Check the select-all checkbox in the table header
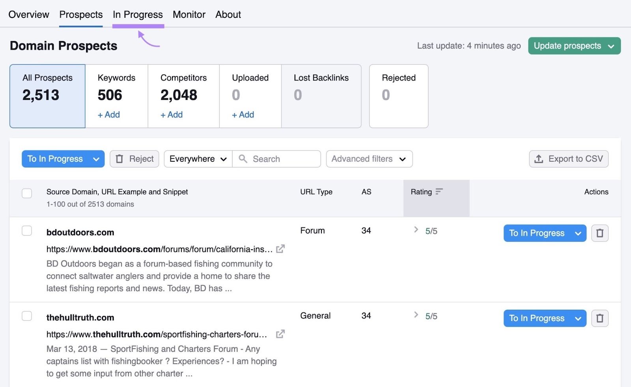This screenshot has width=631, height=387. (x=27, y=193)
